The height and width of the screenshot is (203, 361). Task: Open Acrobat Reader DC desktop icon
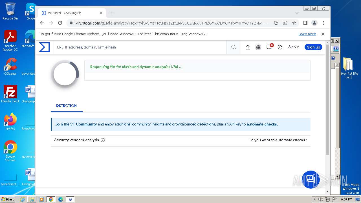(10, 41)
